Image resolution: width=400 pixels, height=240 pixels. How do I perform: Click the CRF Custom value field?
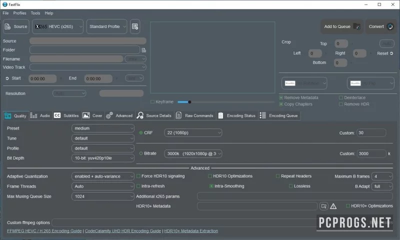(x=371, y=132)
